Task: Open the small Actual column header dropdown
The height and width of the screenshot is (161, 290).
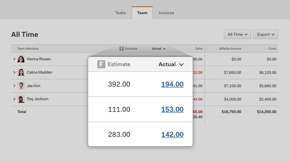Action: click(158, 48)
